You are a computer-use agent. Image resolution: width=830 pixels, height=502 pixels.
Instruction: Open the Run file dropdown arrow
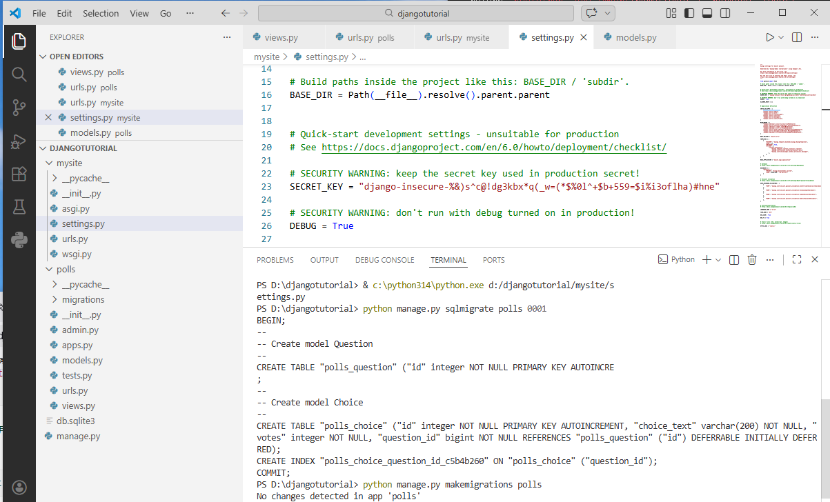(782, 37)
